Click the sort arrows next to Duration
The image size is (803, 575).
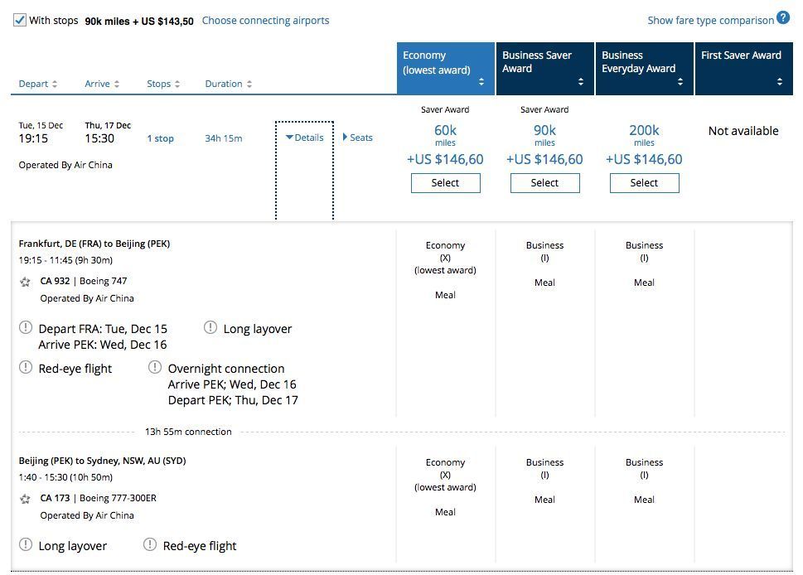tap(249, 84)
